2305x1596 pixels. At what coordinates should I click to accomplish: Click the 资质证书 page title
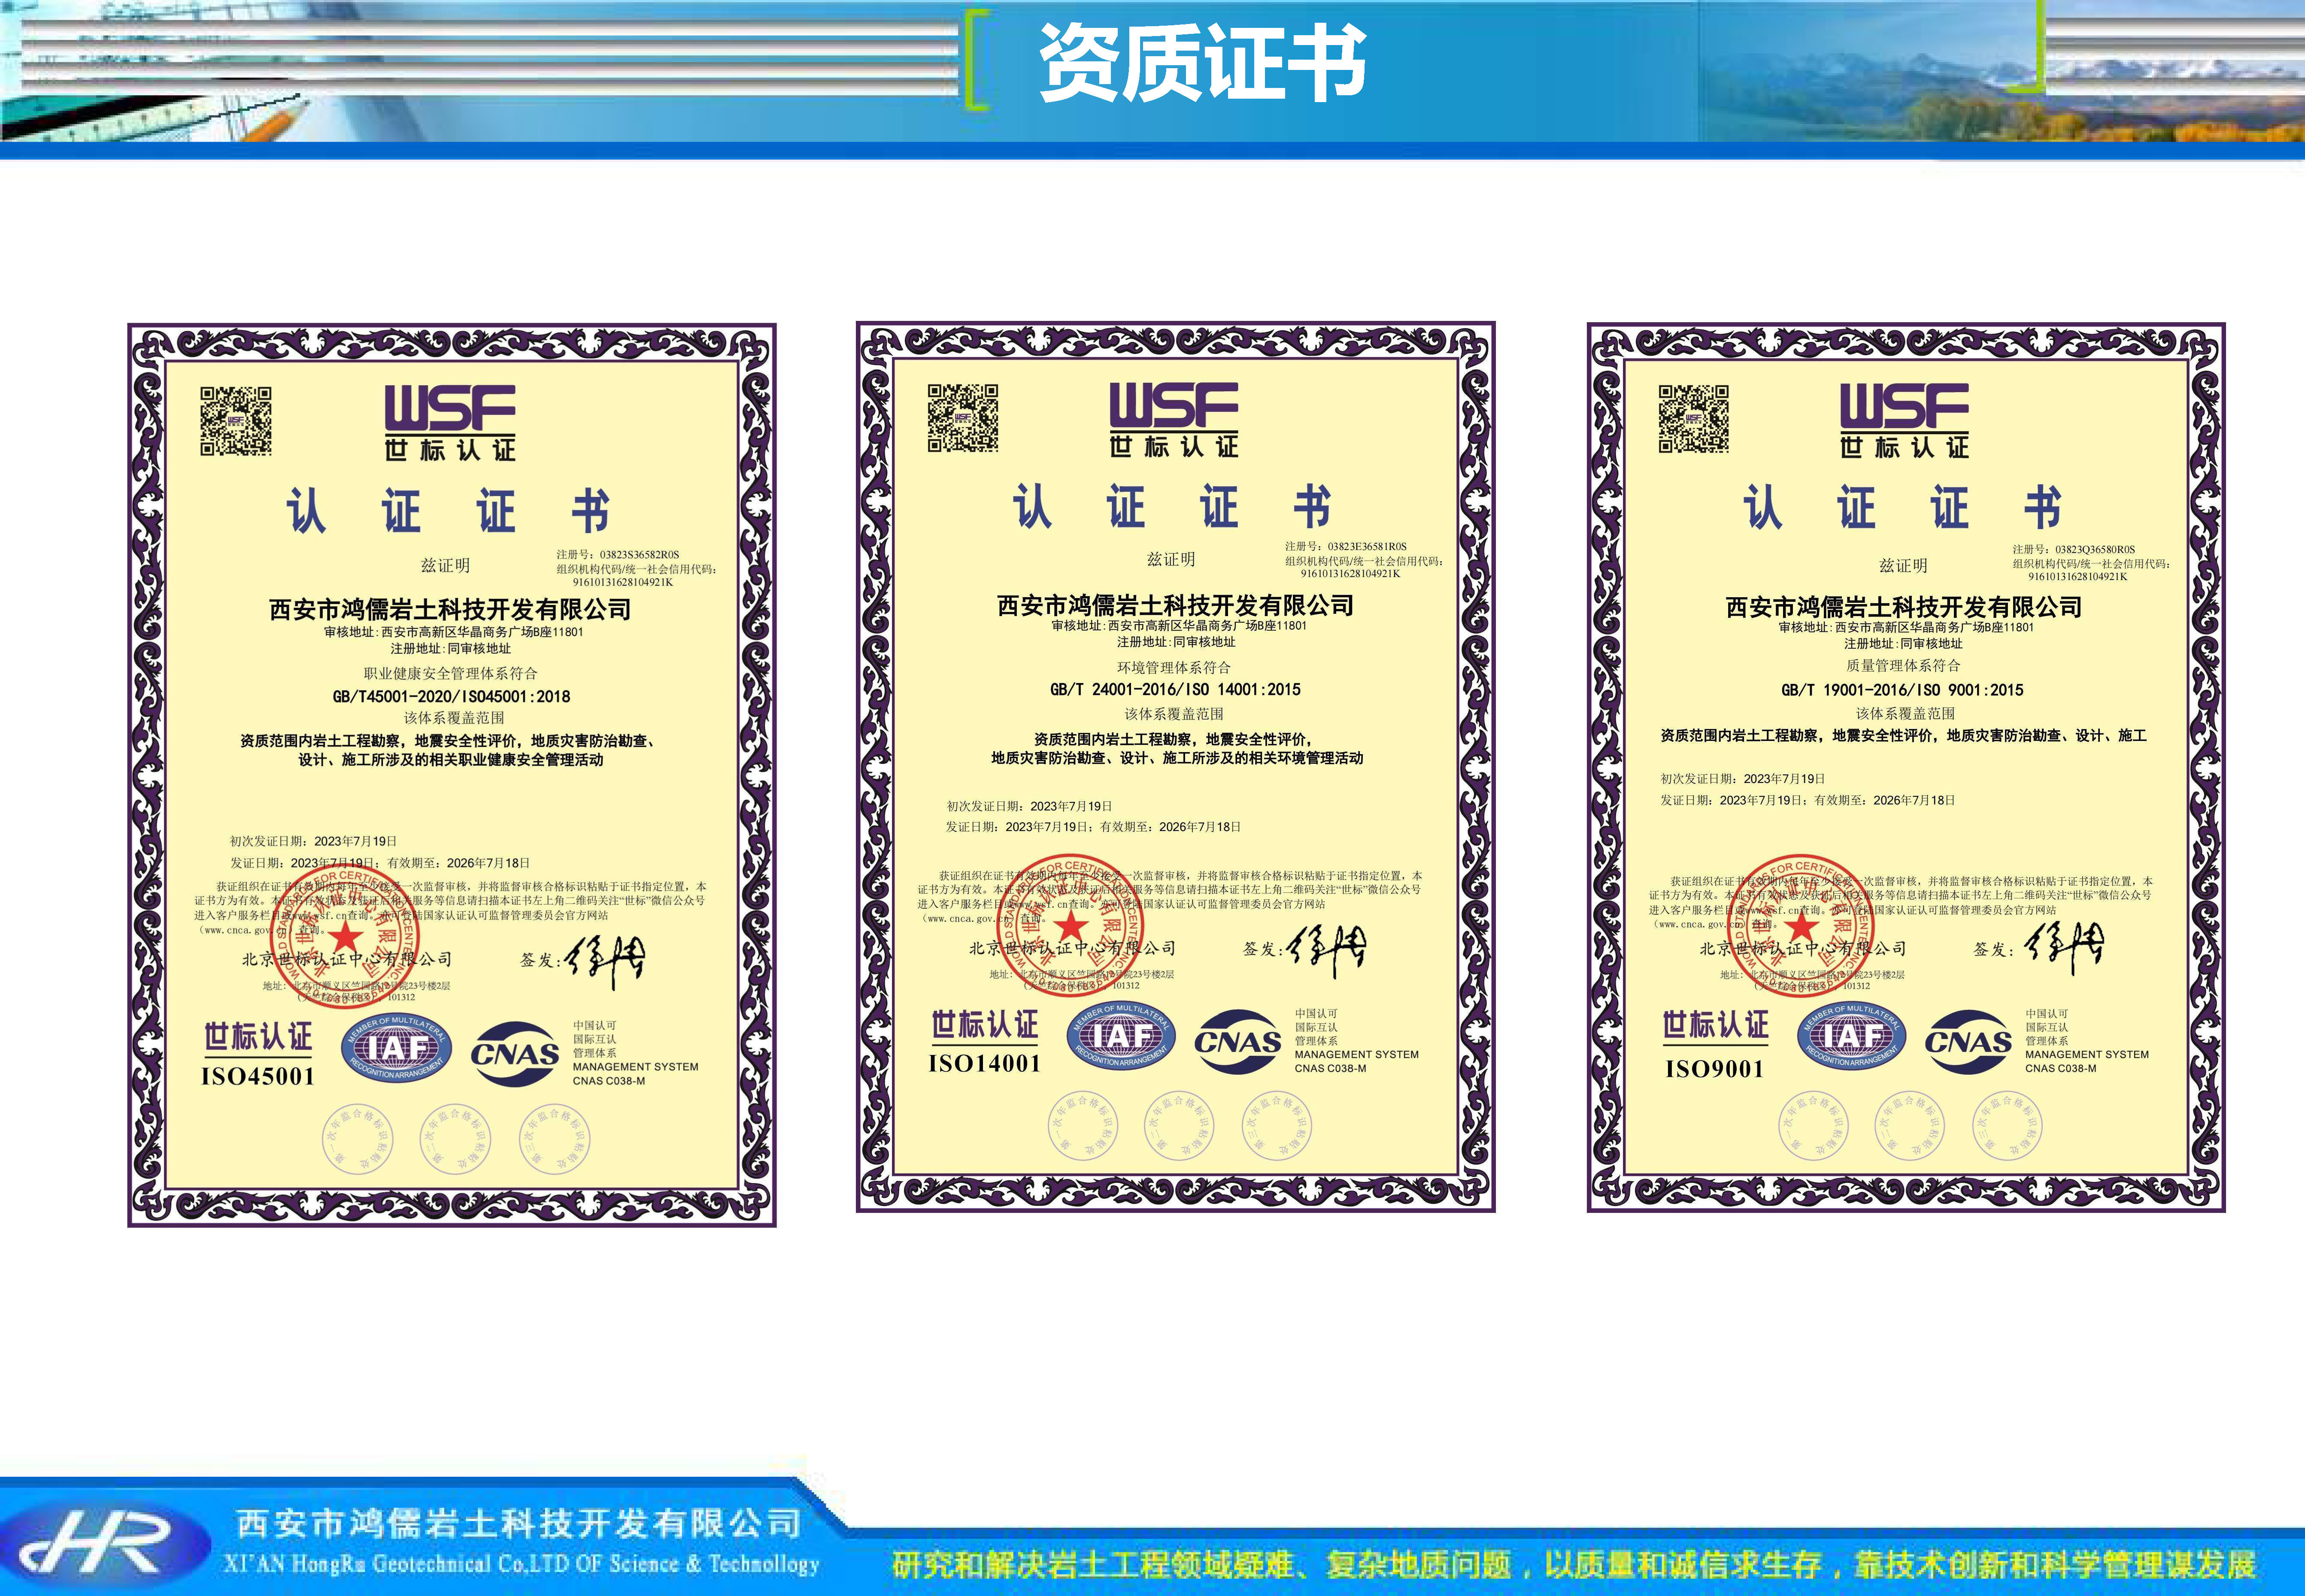pyautogui.click(x=1203, y=62)
